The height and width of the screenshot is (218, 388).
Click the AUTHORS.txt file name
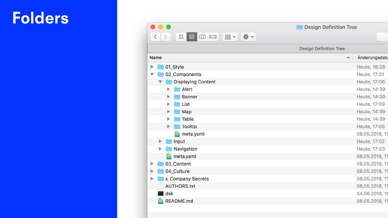pyautogui.click(x=180, y=186)
